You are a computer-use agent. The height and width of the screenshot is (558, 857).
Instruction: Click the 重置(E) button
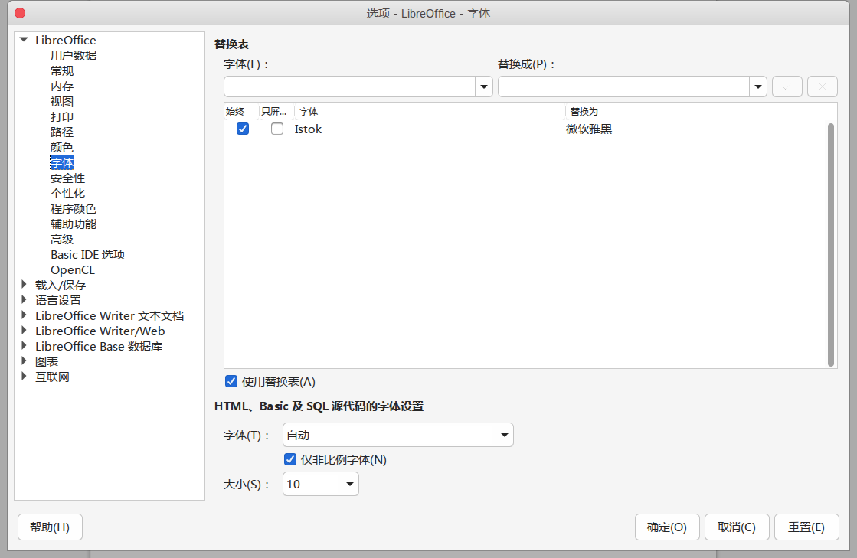pyautogui.click(x=806, y=527)
